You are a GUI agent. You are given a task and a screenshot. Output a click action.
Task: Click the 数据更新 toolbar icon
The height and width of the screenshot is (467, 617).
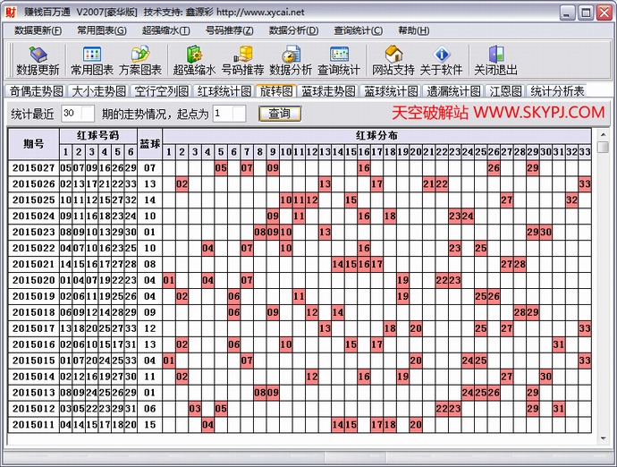point(38,60)
